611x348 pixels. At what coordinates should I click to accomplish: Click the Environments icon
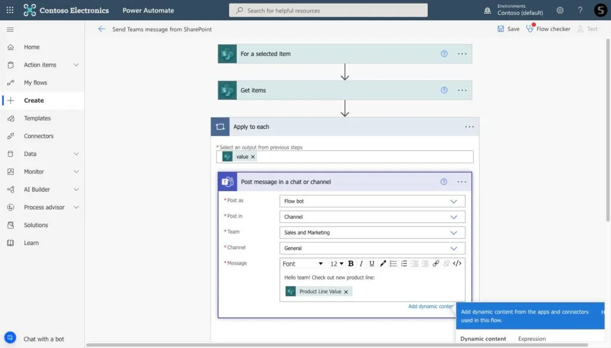pyautogui.click(x=487, y=11)
